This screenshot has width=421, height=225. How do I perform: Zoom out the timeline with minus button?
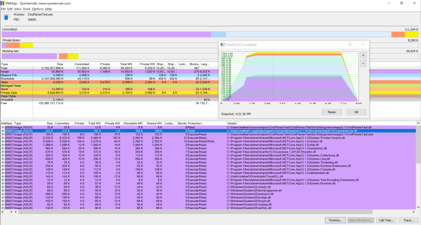tap(363, 64)
